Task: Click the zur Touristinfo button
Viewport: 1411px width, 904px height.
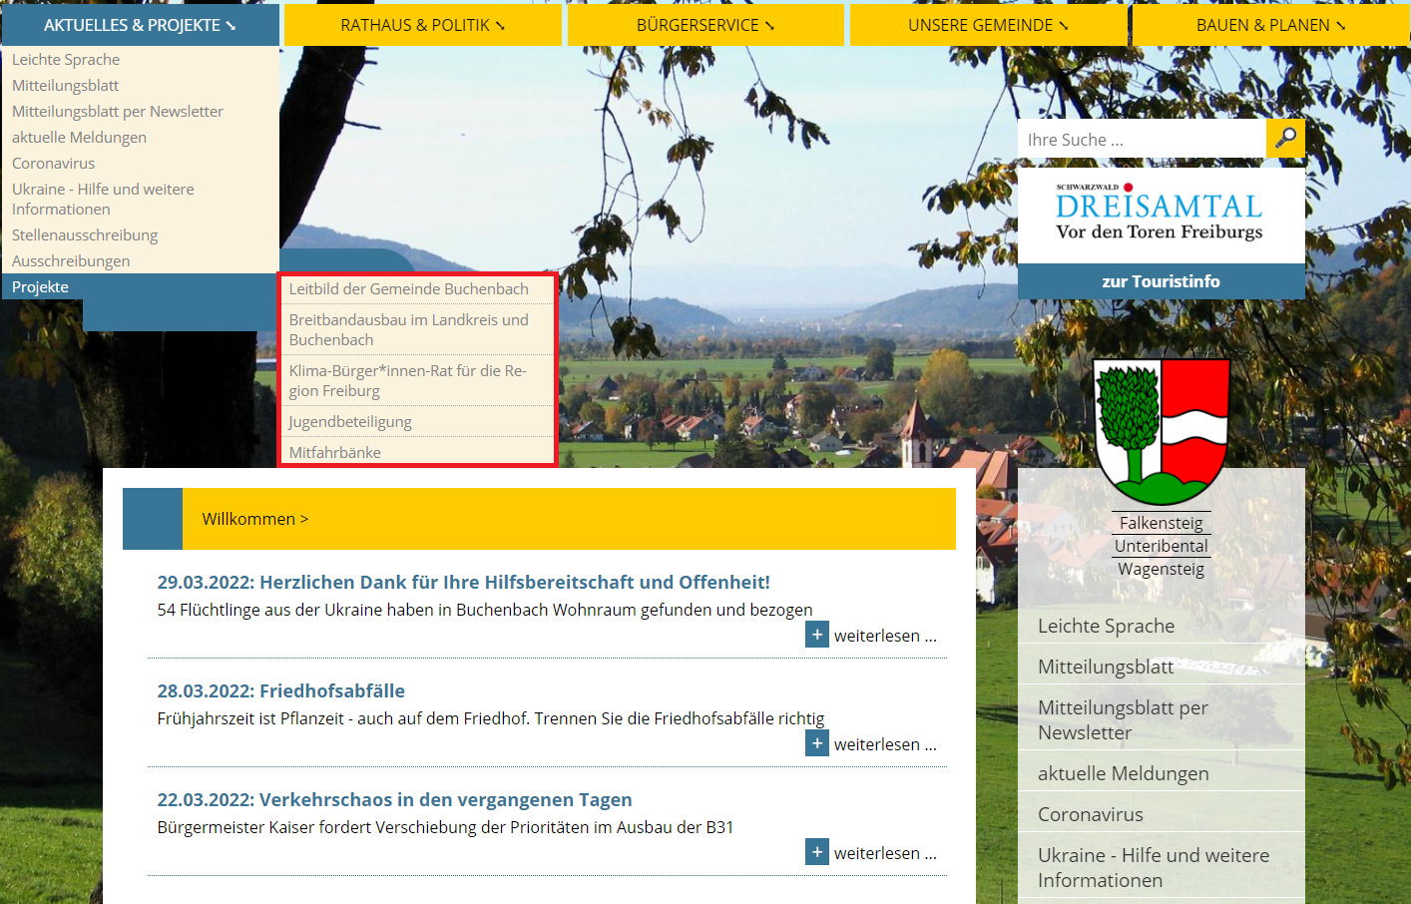Action: pyautogui.click(x=1161, y=281)
